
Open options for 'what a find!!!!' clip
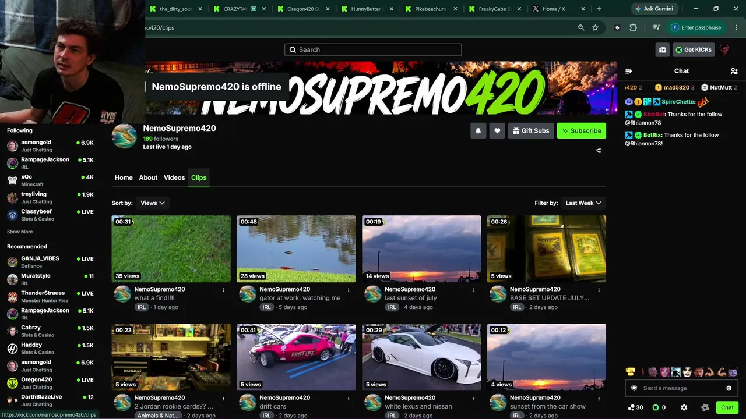coord(223,290)
